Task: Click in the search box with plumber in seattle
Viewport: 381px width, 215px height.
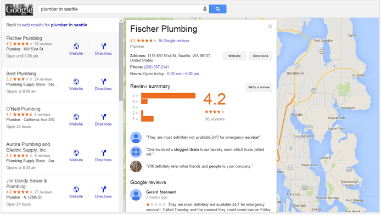Action: (x=120, y=9)
